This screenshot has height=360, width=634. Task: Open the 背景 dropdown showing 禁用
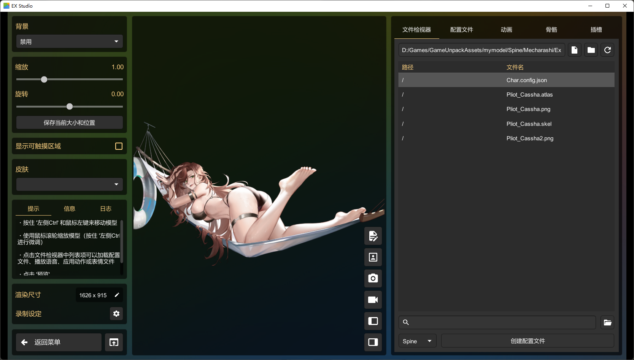[x=70, y=41]
